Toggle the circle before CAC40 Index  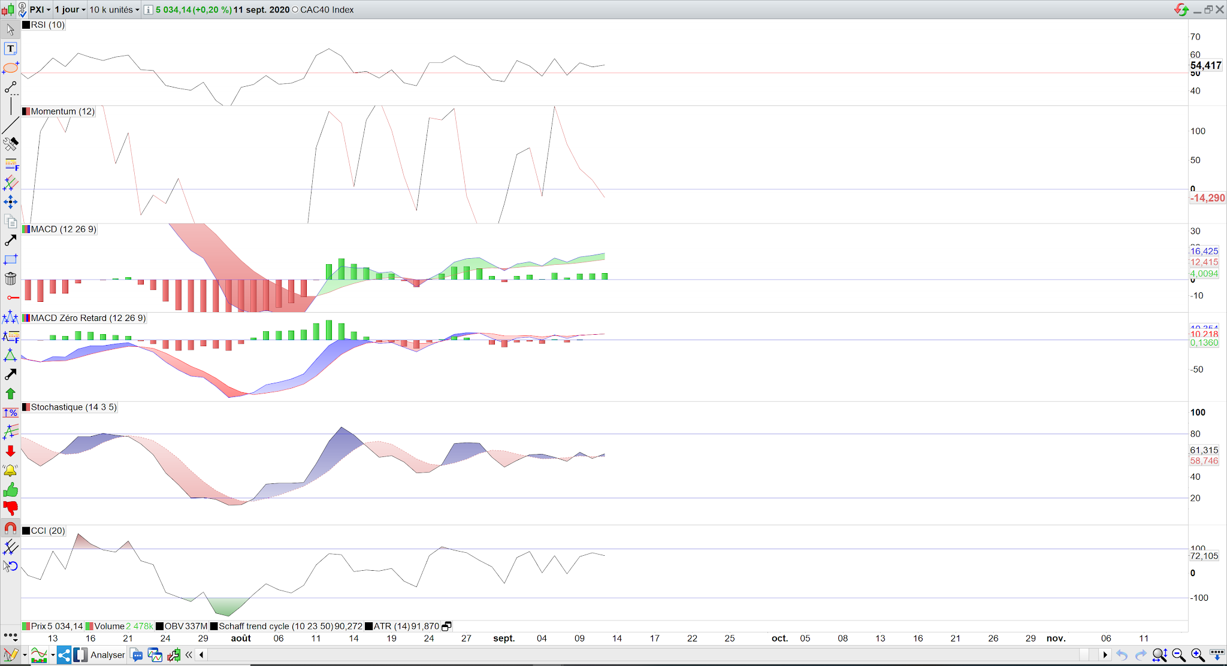pos(295,10)
